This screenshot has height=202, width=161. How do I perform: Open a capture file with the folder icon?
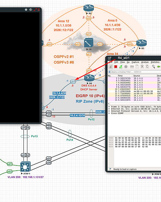pyautogui.click(x=132, y=67)
